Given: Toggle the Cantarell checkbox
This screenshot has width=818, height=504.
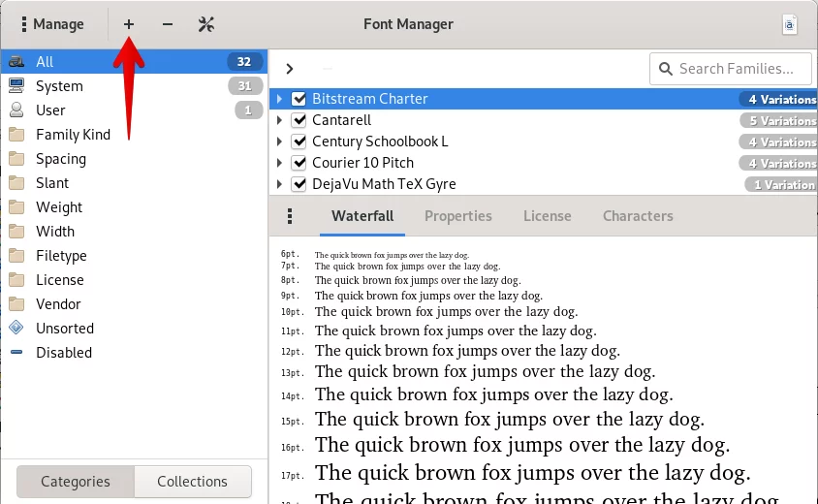Looking at the screenshot, I should 299,120.
